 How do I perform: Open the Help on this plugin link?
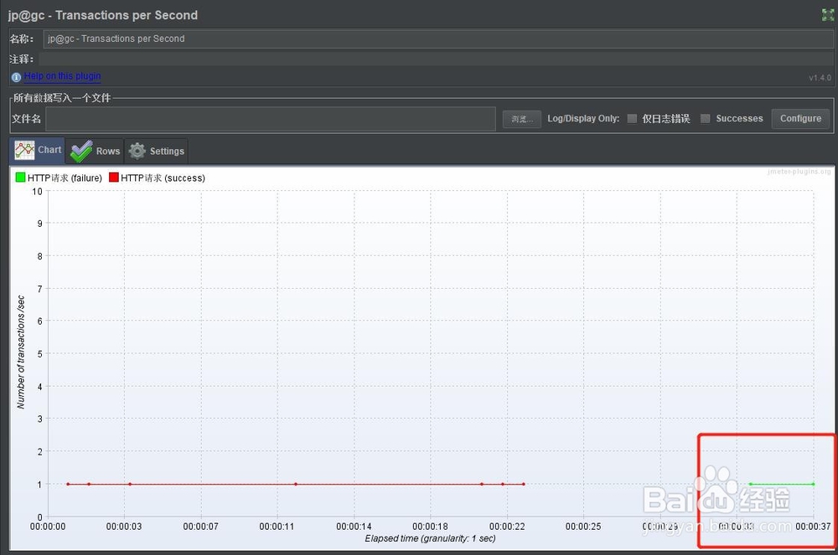point(63,76)
